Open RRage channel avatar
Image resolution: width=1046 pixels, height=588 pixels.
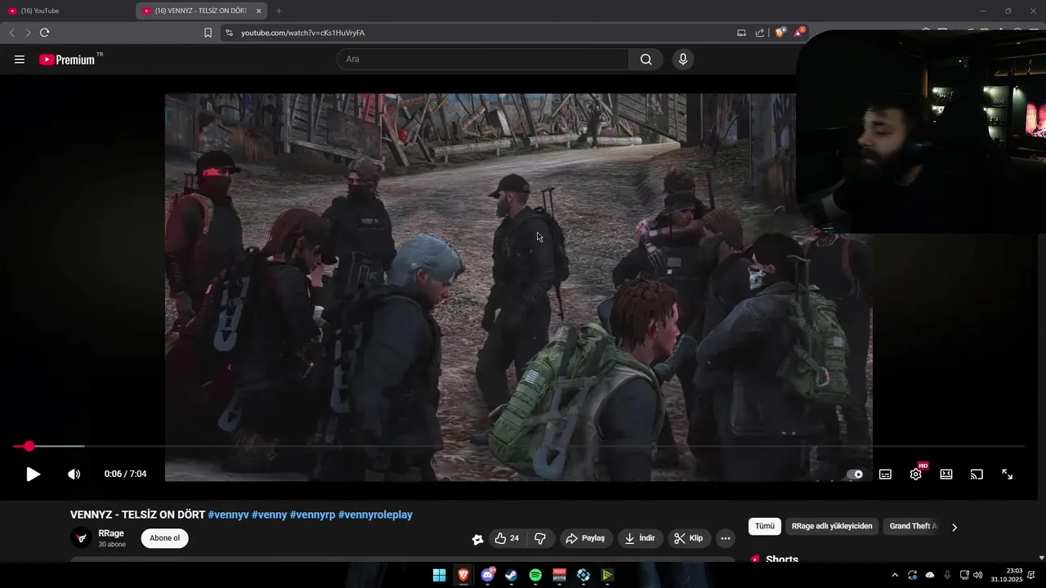pyautogui.click(x=81, y=538)
